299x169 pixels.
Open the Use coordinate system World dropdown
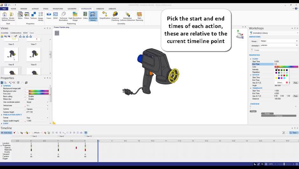[37, 102]
